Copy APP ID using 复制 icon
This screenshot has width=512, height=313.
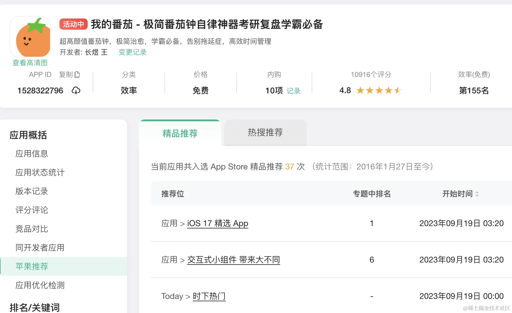point(77,75)
